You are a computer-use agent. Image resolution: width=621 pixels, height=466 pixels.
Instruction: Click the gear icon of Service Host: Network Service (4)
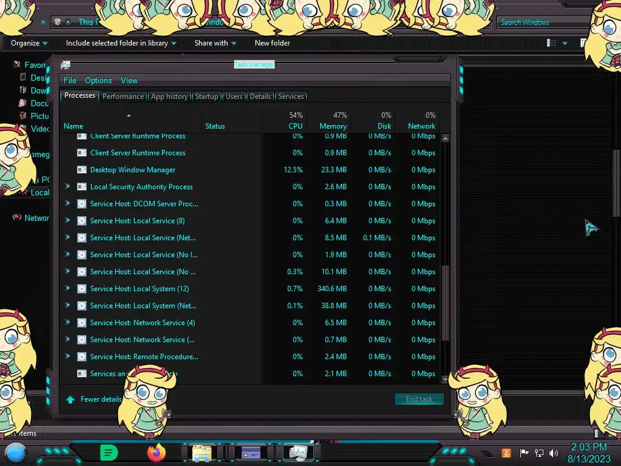click(82, 323)
